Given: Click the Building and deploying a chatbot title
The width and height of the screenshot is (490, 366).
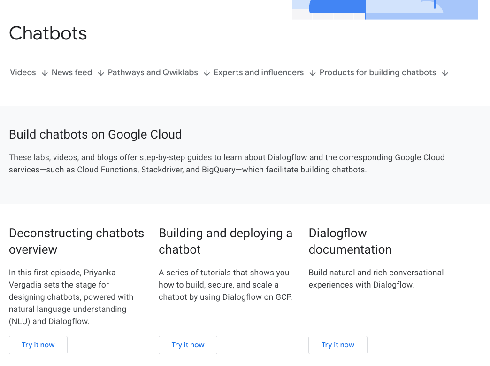Looking at the screenshot, I should 225,241.
